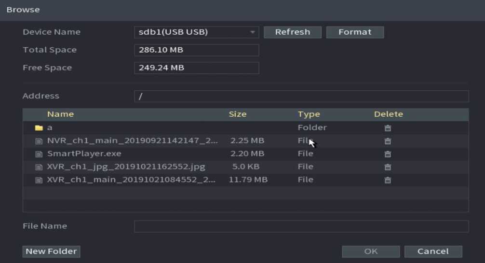
Task: Sort file list by Size column header
Action: pyautogui.click(x=237, y=114)
